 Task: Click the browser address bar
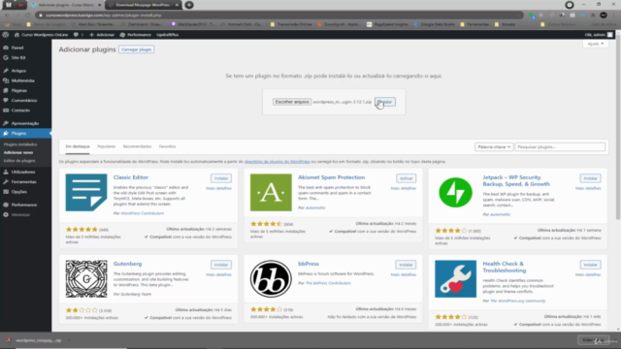[x=279, y=16]
